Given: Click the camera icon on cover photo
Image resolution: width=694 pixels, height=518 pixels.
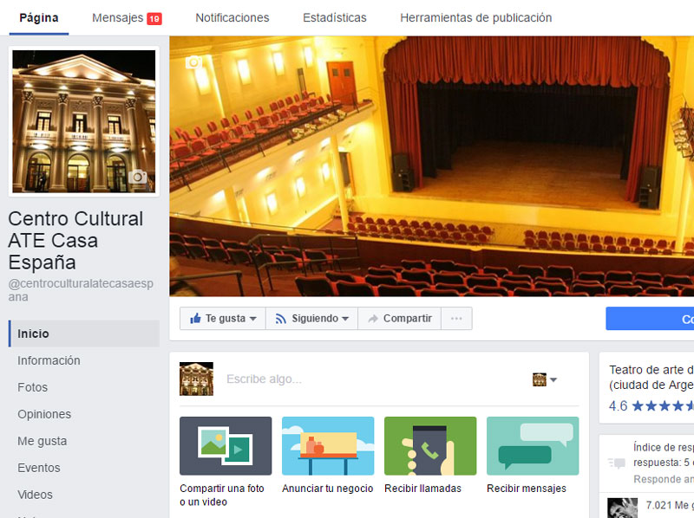Looking at the screenshot, I should (x=194, y=62).
